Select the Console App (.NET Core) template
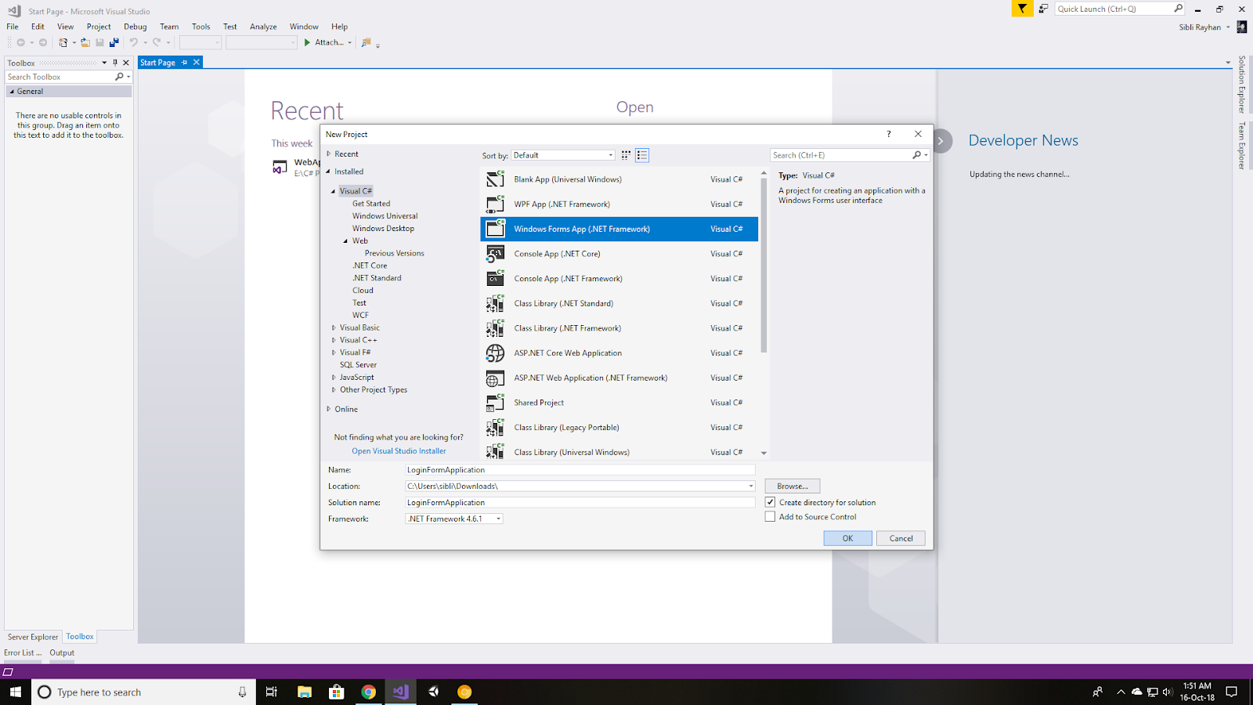Viewport: 1253px width, 705px height. (x=619, y=254)
